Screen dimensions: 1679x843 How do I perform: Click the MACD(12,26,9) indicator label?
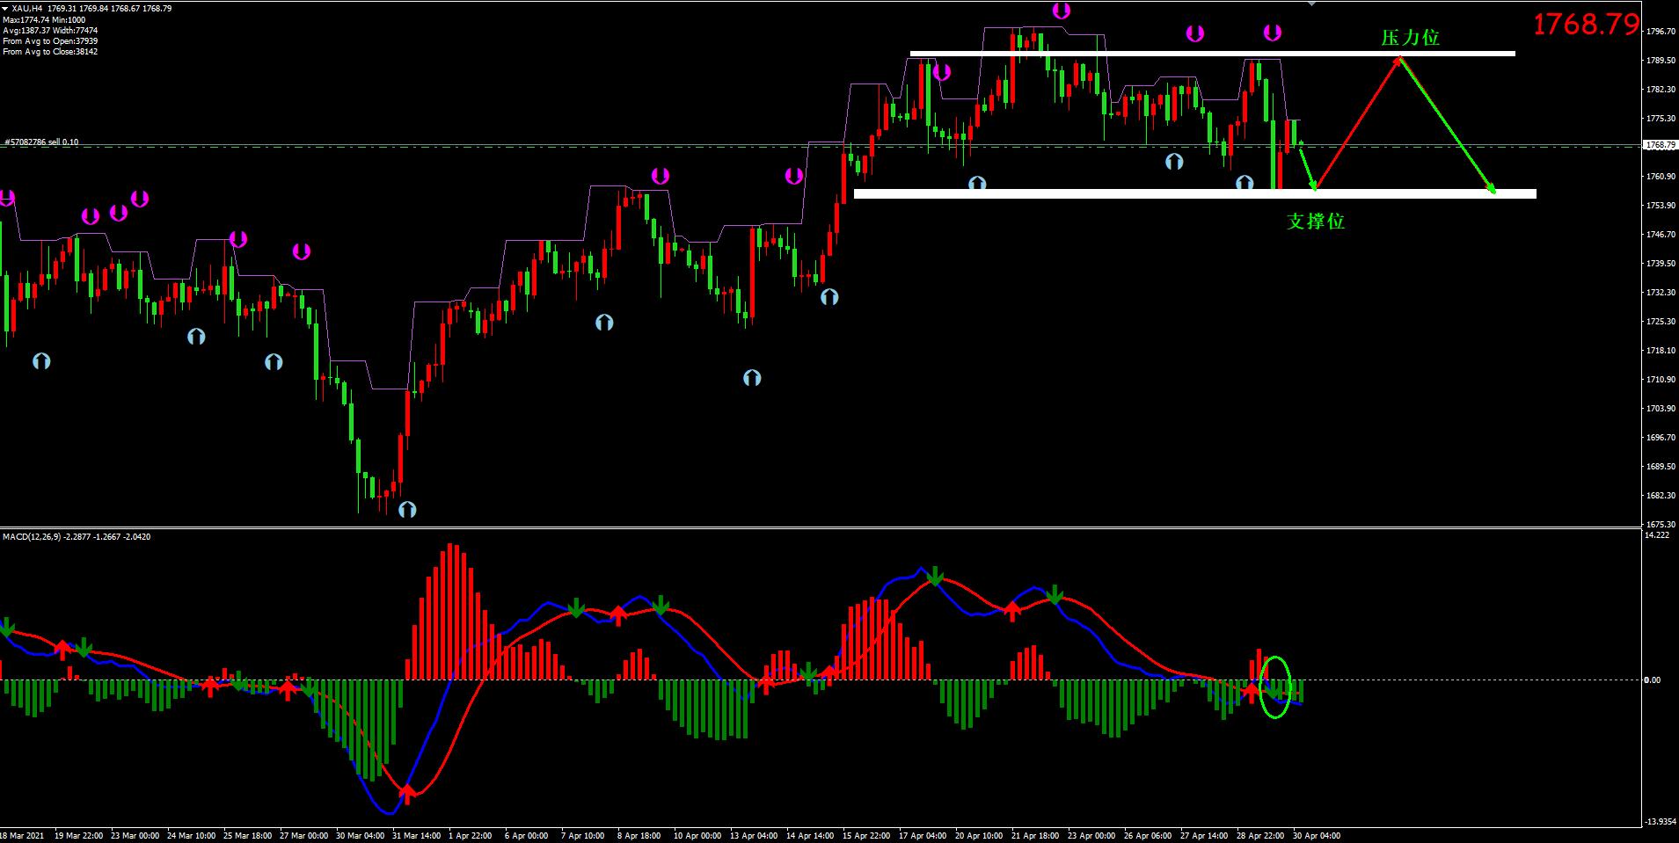point(76,536)
